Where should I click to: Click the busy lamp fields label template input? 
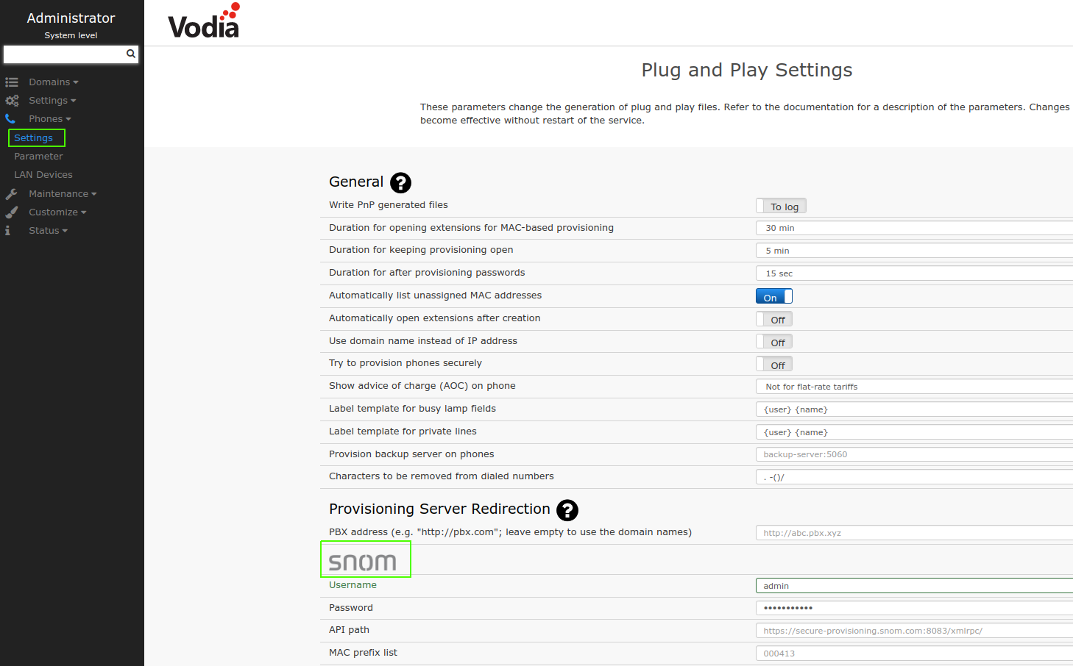pos(914,409)
